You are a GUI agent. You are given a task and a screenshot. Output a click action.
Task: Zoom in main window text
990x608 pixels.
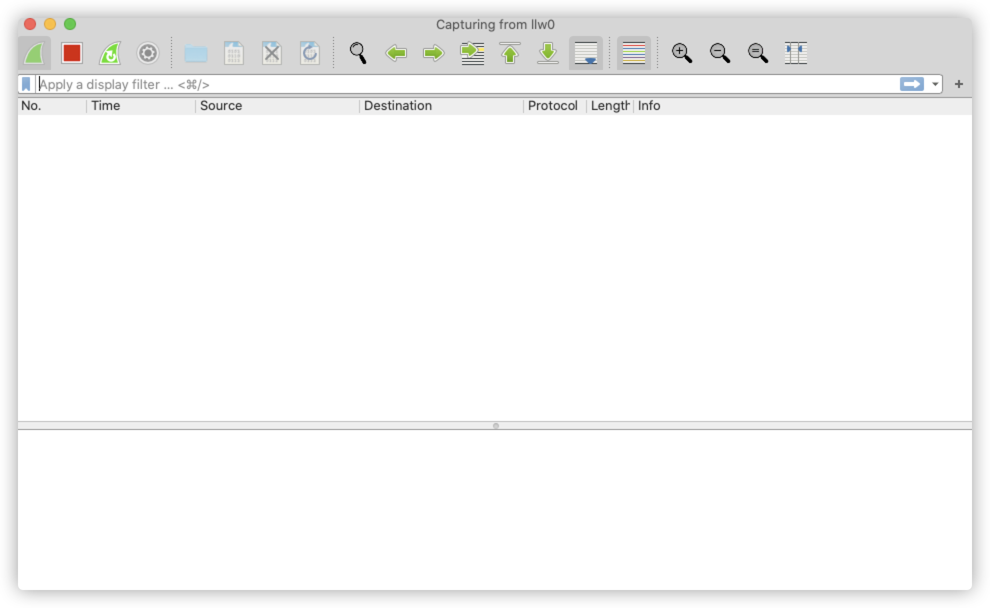pos(681,53)
